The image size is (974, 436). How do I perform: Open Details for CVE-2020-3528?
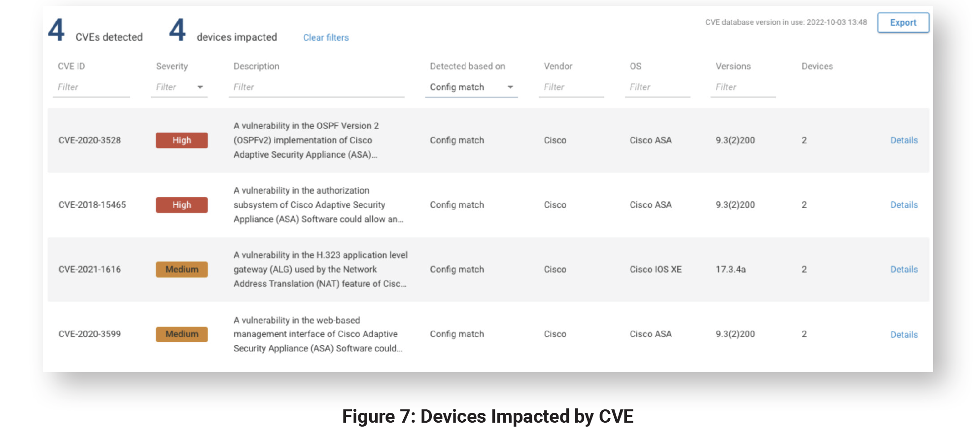pos(904,140)
